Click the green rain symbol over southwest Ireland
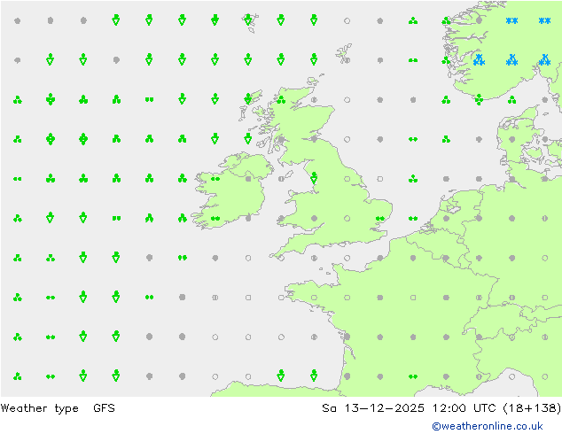The image size is (562, 434). point(215,218)
